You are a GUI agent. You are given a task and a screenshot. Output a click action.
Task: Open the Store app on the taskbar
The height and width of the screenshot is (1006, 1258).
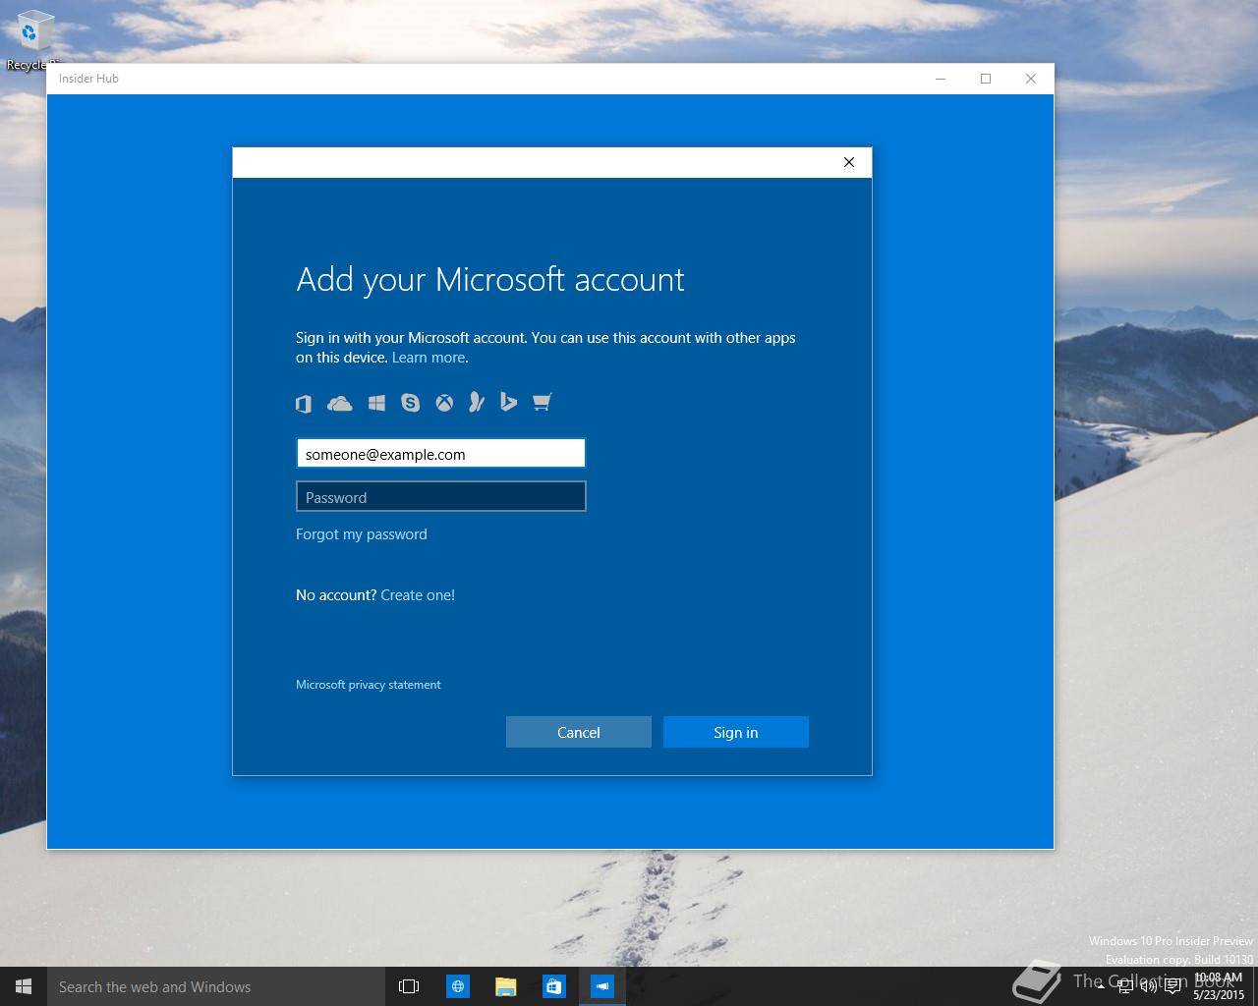coord(554,986)
